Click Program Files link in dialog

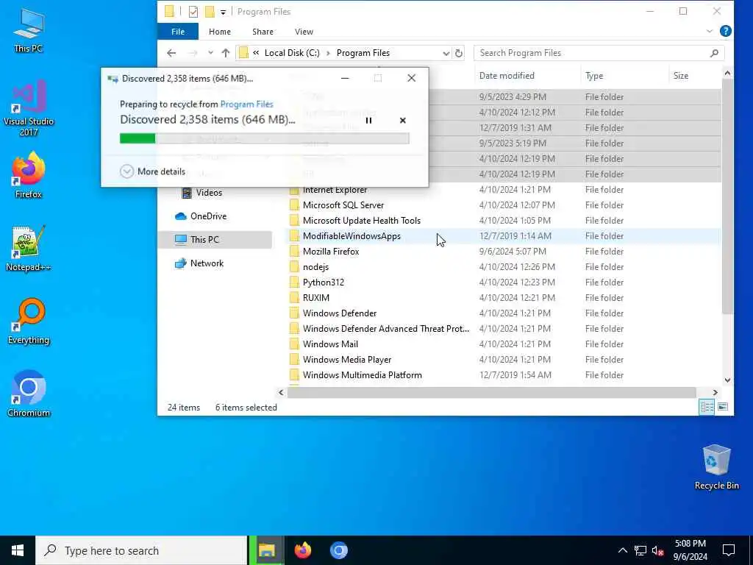pyautogui.click(x=246, y=104)
